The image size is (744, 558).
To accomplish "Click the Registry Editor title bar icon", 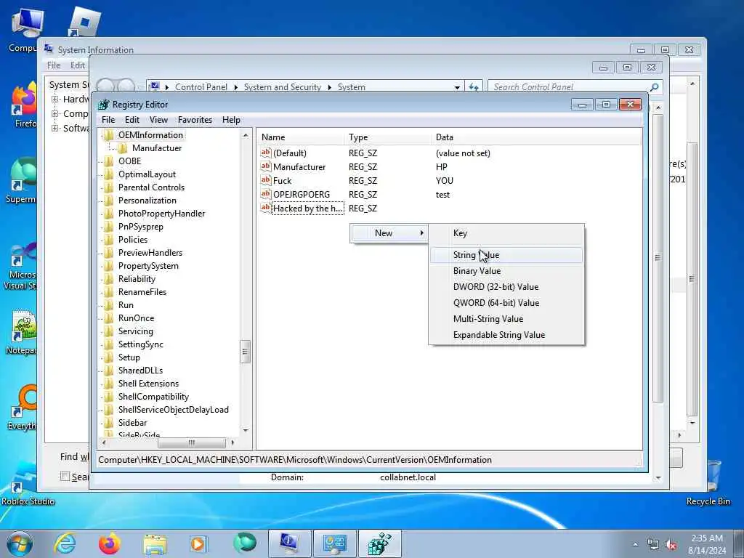I will pos(103,105).
